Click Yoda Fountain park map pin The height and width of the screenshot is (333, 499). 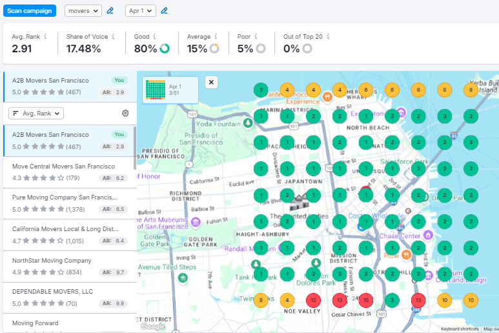click(248, 123)
